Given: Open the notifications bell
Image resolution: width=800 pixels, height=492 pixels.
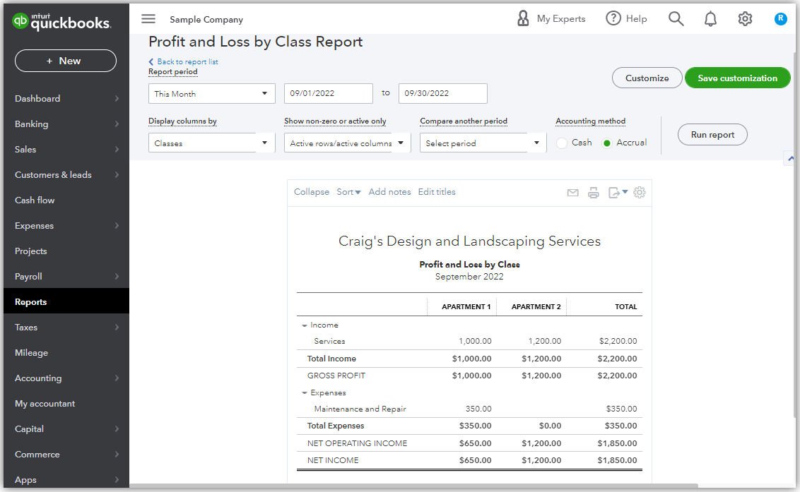Looking at the screenshot, I should [x=710, y=19].
